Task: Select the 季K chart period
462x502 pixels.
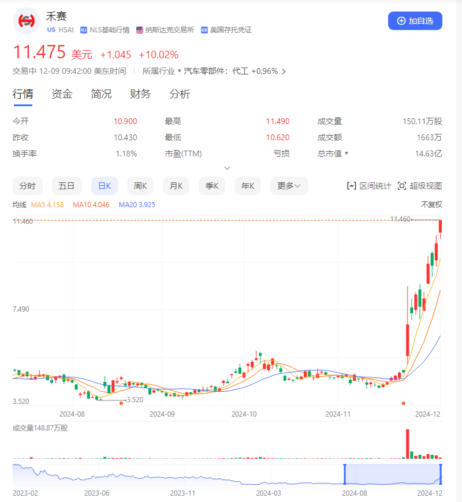Action: pyautogui.click(x=212, y=186)
